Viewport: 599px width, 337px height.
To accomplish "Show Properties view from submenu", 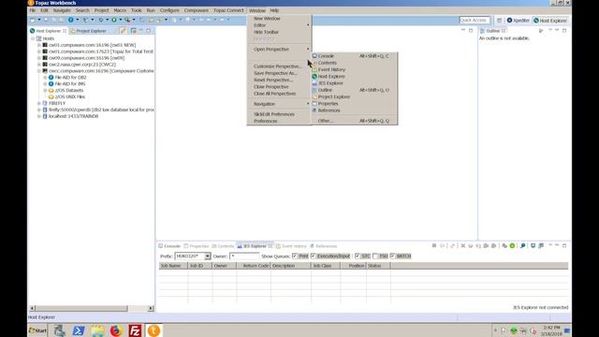I will pos(328,104).
